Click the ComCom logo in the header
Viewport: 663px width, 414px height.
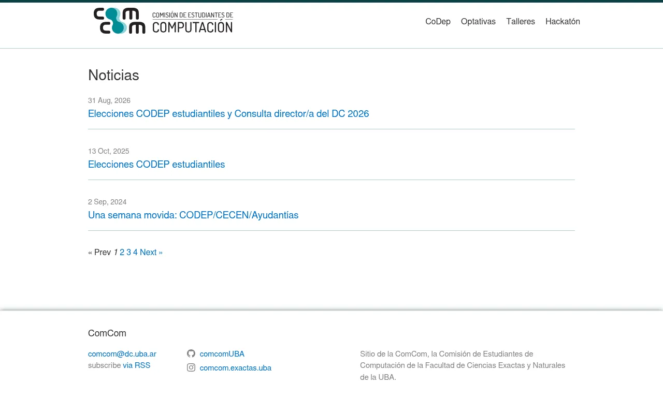tap(163, 21)
